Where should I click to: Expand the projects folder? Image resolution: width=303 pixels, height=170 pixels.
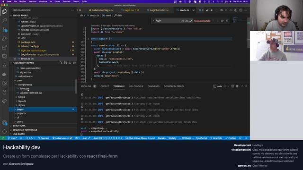pos(21,113)
